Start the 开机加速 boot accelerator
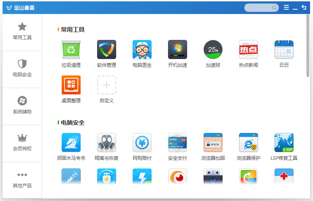This screenshot has height=201, width=313. (177, 50)
